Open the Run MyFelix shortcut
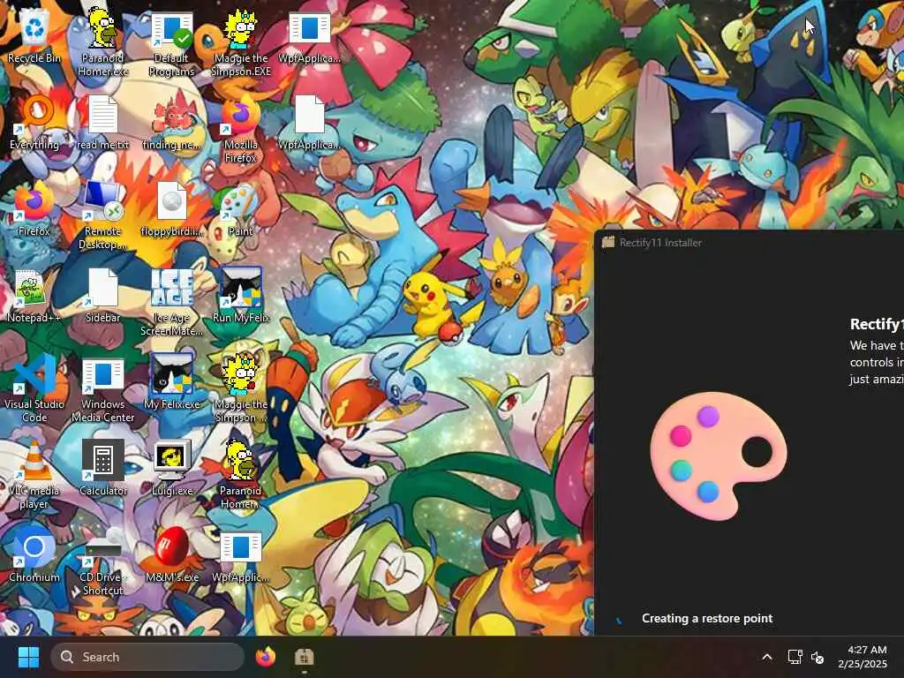This screenshot has width=904, height=678. pos(241,295)
